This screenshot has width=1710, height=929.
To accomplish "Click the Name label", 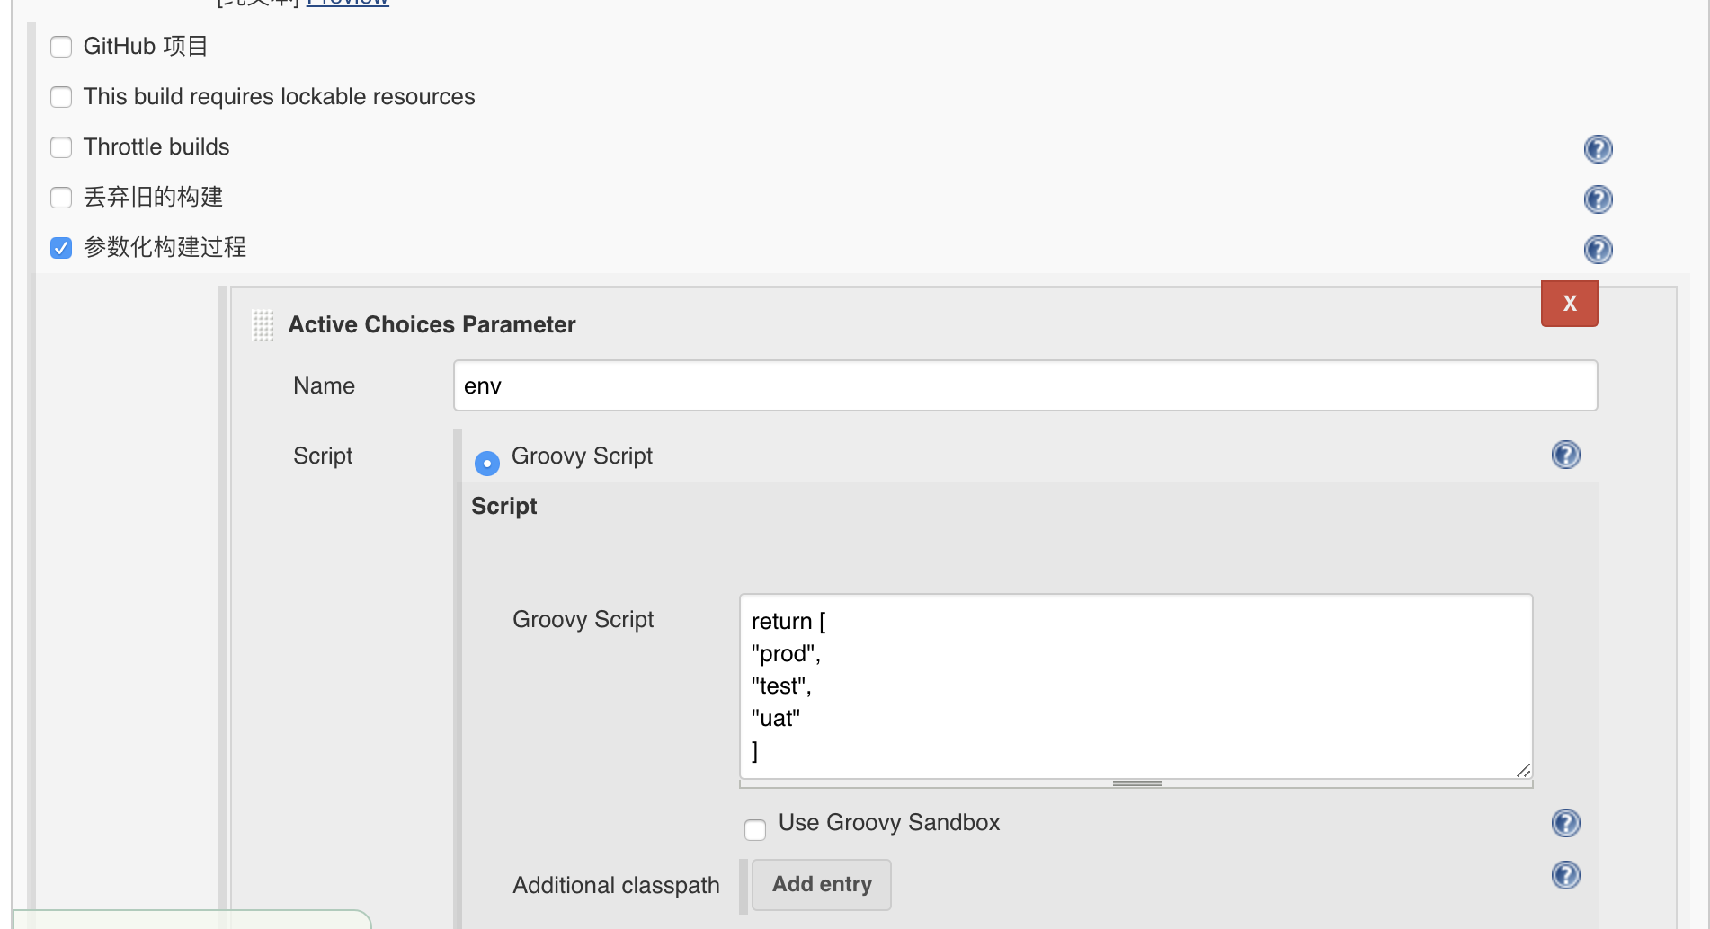I will [x=324, y=385].
